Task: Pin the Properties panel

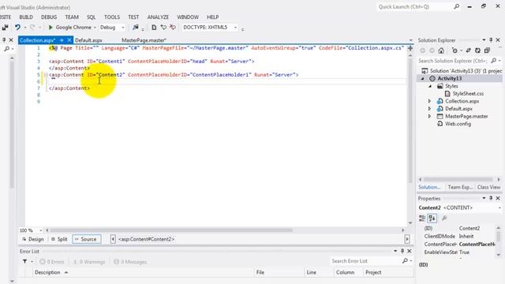Action: [491, 198]
